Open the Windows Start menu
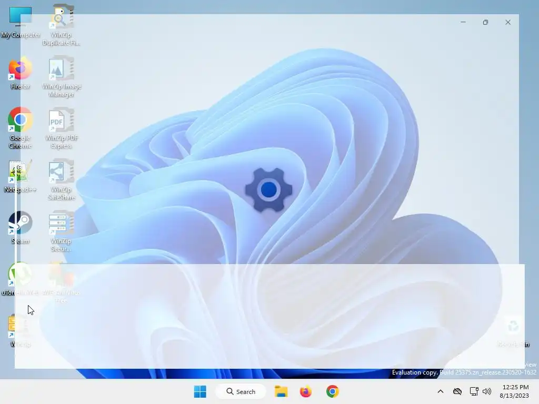The image size is (539, 404). 200,391
